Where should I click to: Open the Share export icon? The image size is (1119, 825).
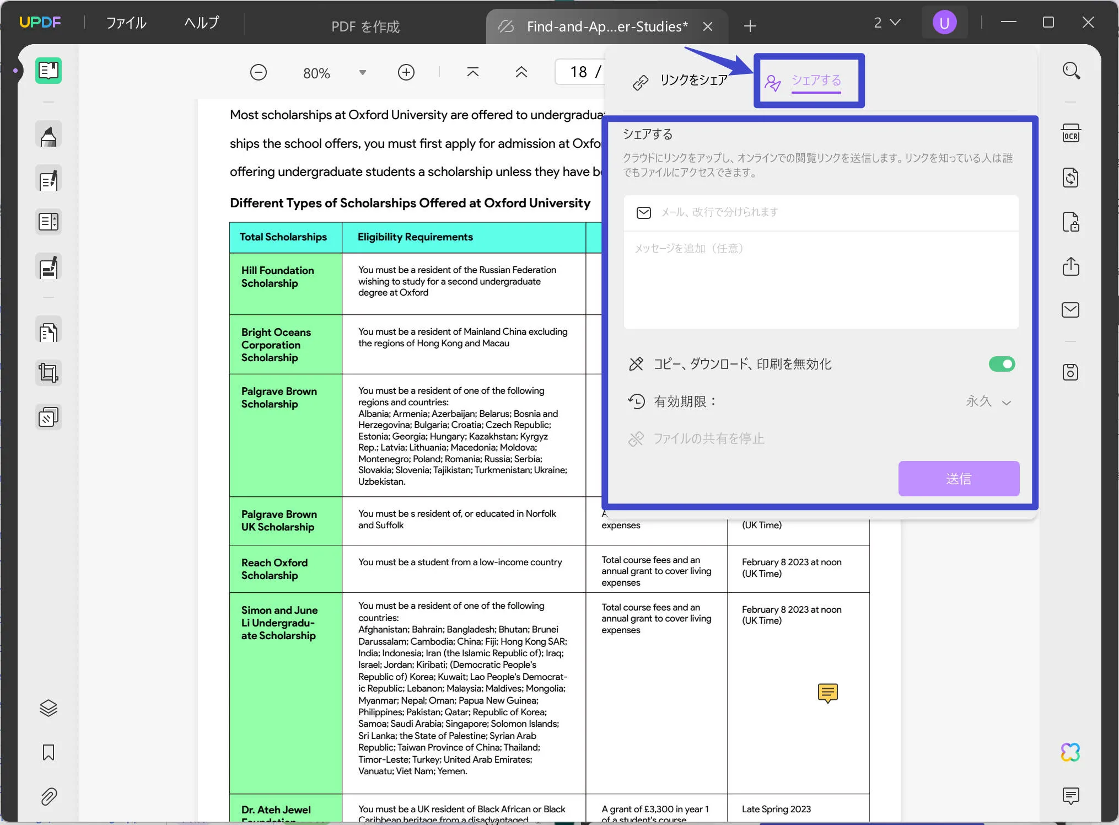pos(1071,266)
